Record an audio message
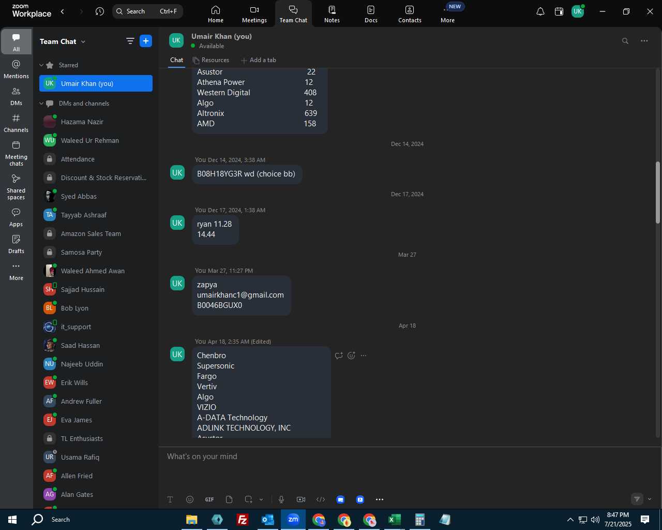662x530 pixels. click(281, 499)
